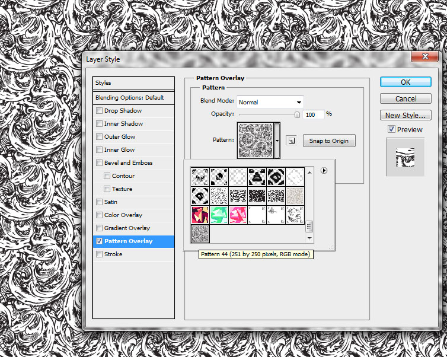Click the Opacity slider handle
447x357 pixels.
(x=297, y=114)
